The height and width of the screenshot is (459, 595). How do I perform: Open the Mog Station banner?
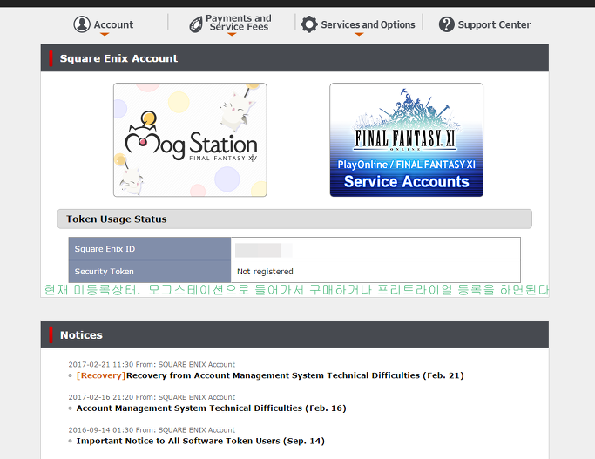point(190,140)
